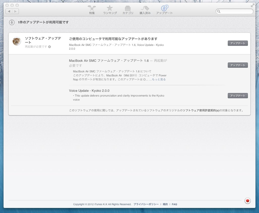259x213 pixels.
Task: Expand the description with もっと見る link
Action: 159,79
